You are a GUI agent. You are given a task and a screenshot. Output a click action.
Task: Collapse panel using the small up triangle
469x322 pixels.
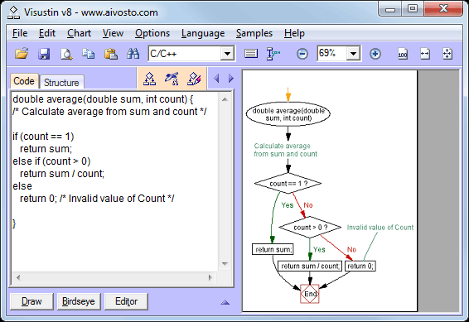225,302
